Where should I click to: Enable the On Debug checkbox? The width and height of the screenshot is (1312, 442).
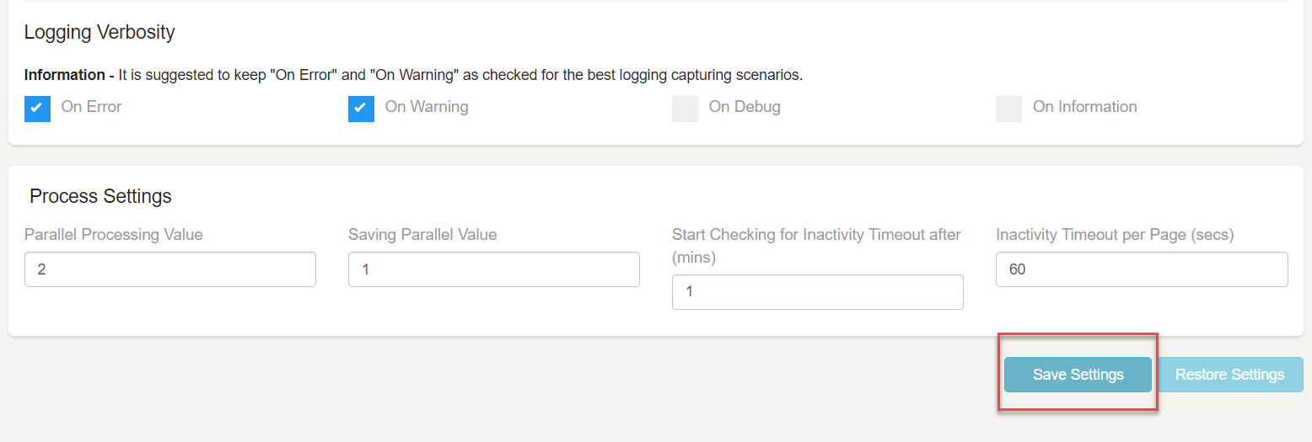[685, 109]
